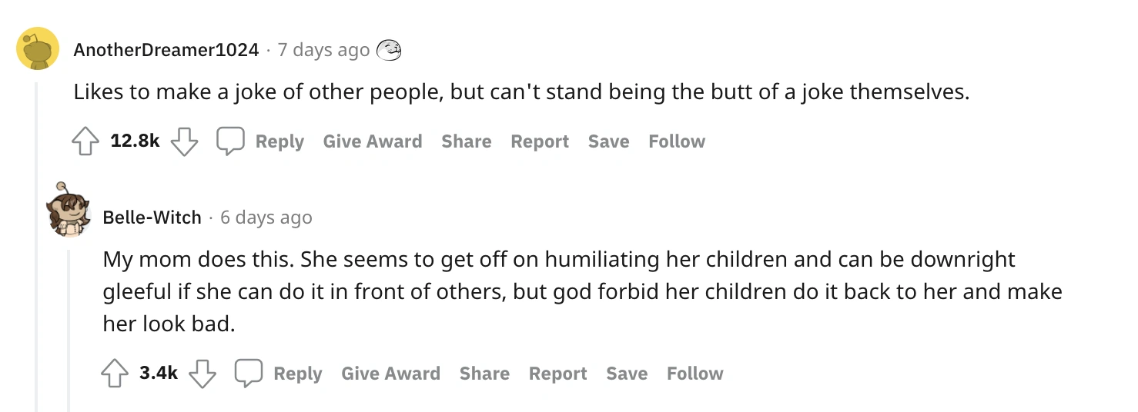This screenshot has width=1138, height=412.
Task: Save Belle-Witch's reply
Action: pyautogui.click(x=627, y=374)
